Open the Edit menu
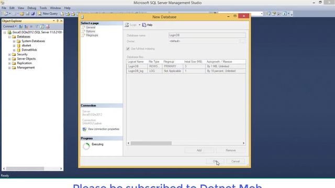The image size is (335, 188). click(12, 8)
